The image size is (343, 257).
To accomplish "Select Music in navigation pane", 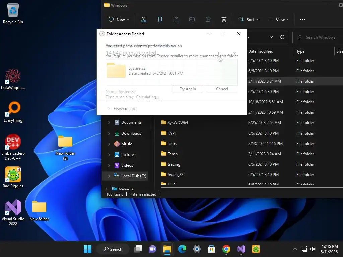I will point(126,144).
